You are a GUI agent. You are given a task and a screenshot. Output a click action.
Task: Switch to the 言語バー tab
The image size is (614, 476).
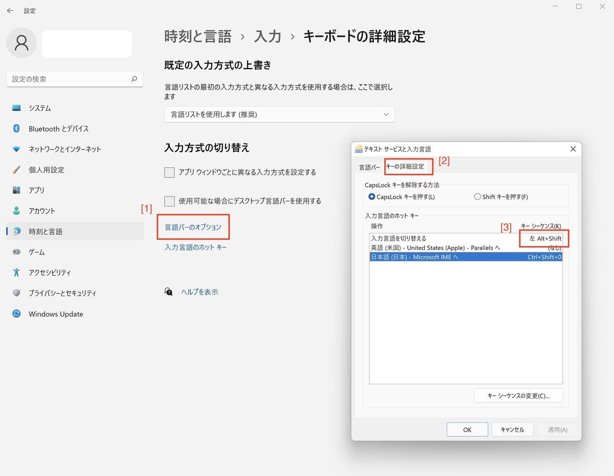click(369, 167)
